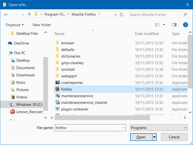The image size is (193, 145).
Task: Select the uninstall folder
Action: [68, 69]
